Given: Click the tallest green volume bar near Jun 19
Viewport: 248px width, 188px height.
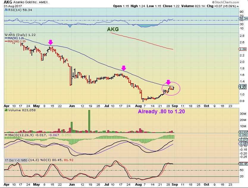Looking at the screenshot, I should (89, 121).
